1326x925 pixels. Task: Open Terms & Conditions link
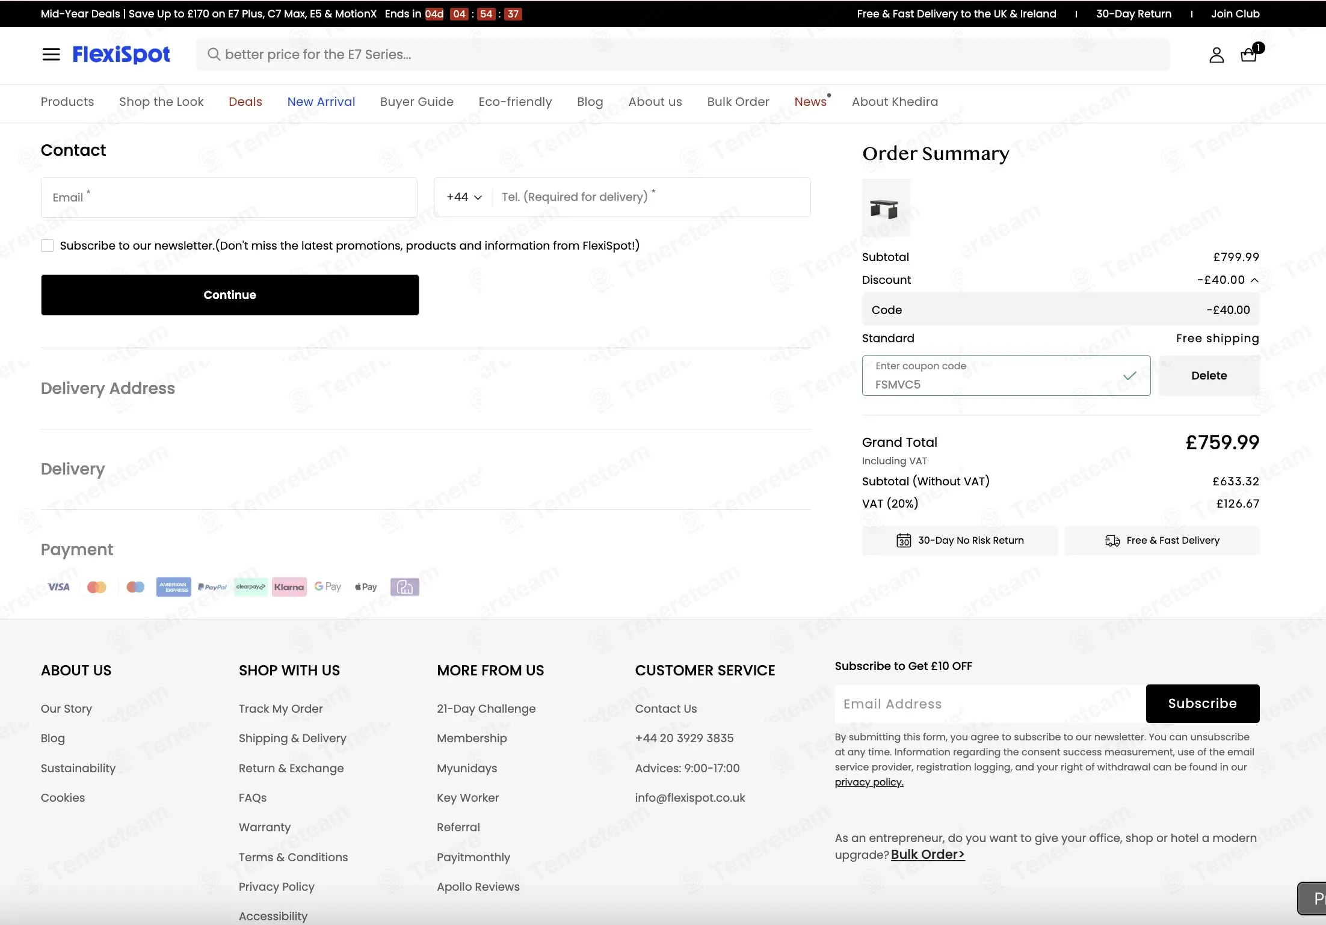[293, 858]
